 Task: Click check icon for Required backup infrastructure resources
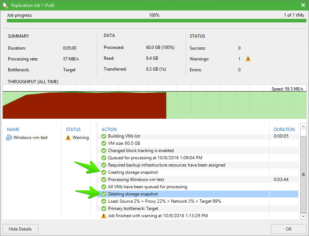point(104,165)
